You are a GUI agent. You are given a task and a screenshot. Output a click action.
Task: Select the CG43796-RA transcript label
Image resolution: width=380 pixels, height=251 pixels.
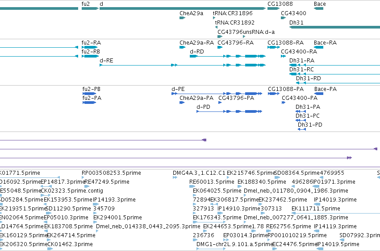click(236, 43)
